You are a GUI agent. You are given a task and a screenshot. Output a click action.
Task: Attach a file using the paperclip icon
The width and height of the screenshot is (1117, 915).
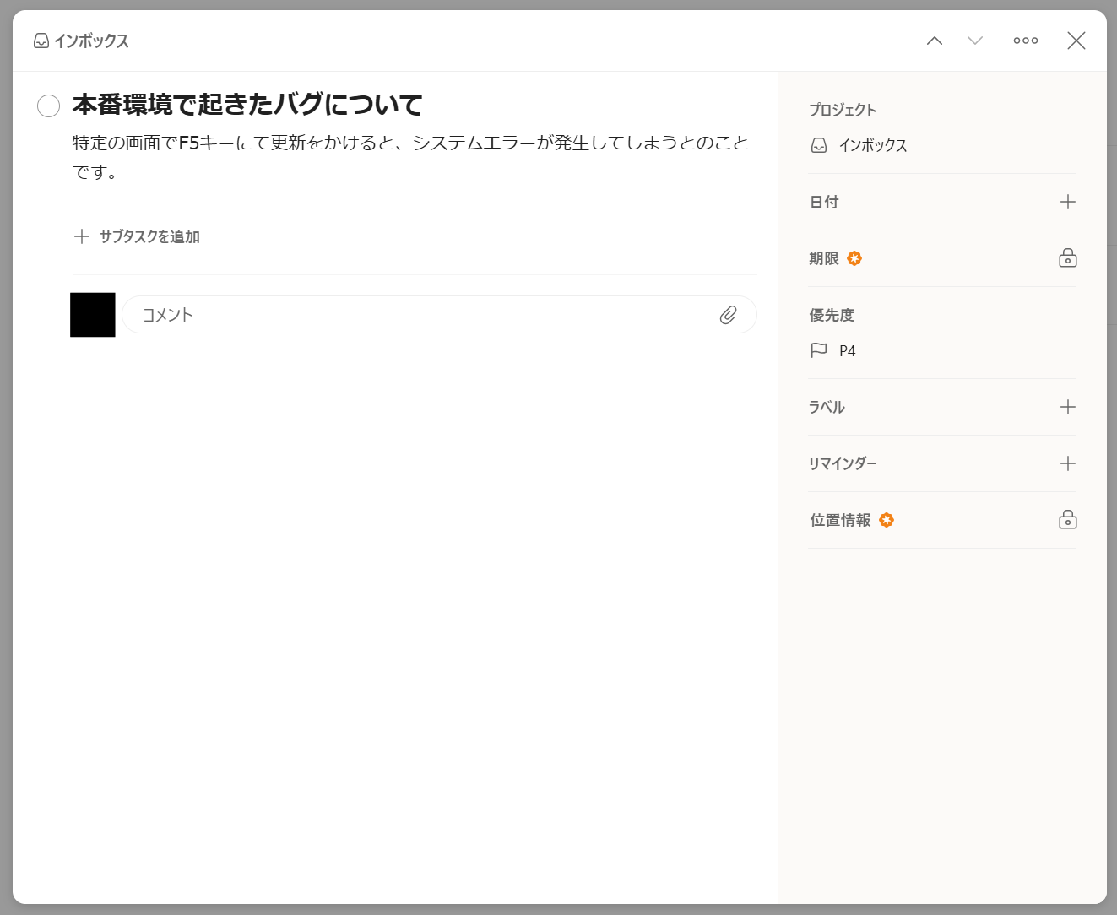pos(728,315)
